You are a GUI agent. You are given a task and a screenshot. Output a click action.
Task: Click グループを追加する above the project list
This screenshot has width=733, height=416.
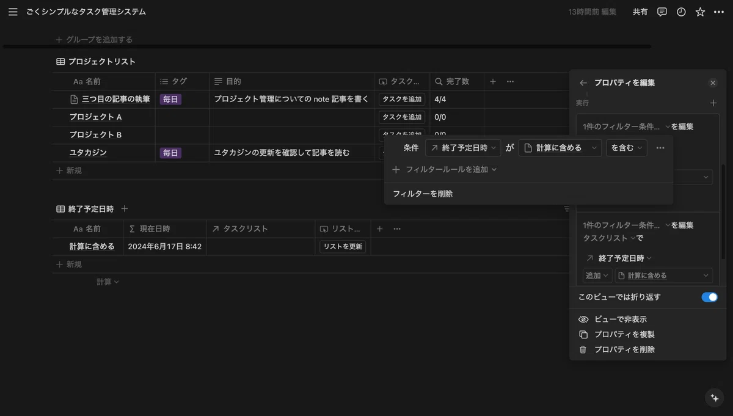[x=94, y=40]
